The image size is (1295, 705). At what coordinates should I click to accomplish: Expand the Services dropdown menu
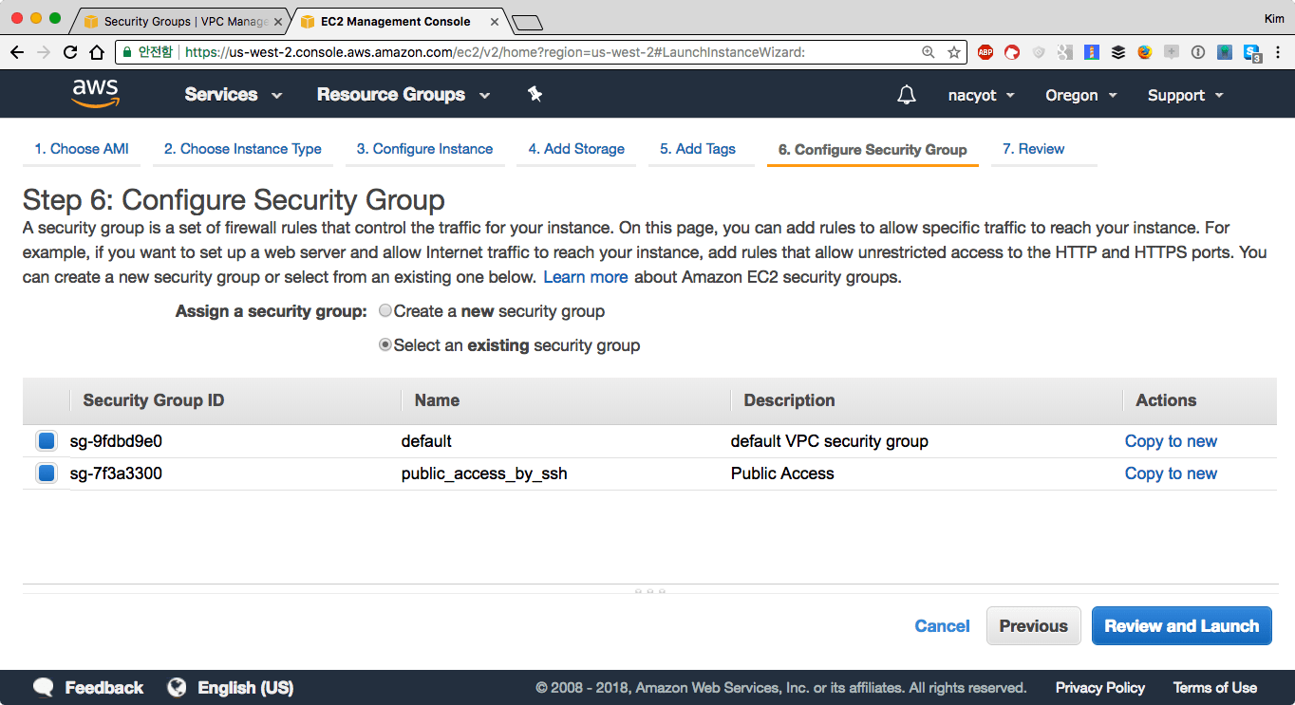coord(233,95)
